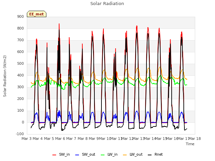Click the Mar 8 x-axis tick label

83,139
